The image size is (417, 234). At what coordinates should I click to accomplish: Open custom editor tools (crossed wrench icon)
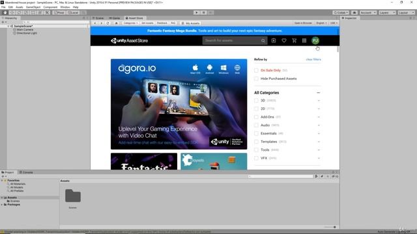pyautogui.click(x=47, y=12)
